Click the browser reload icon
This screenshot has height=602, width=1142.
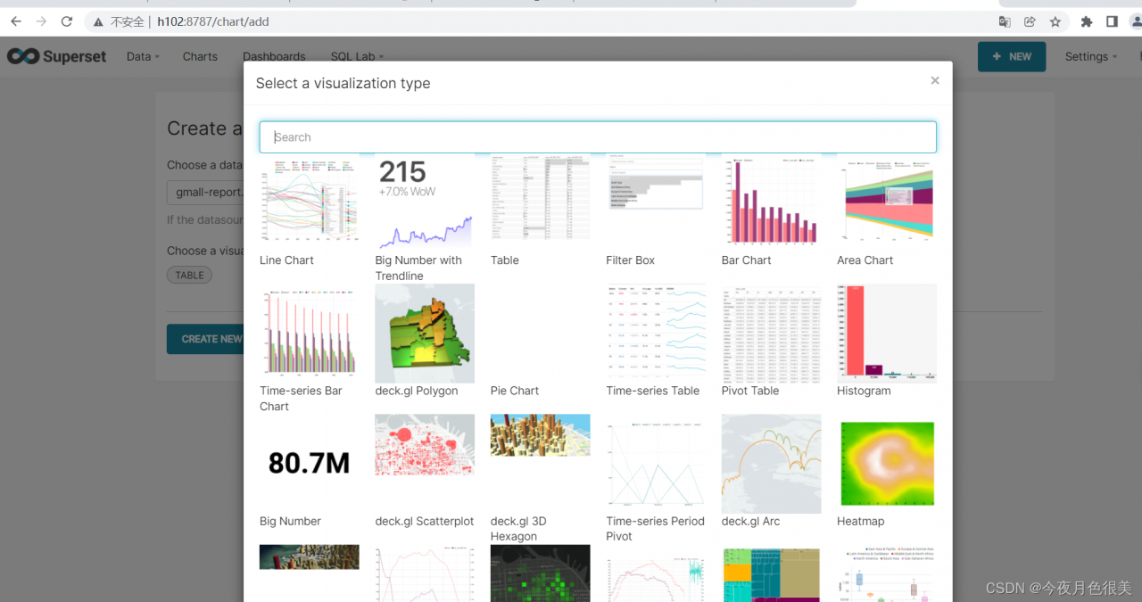(x=67, y=21)
